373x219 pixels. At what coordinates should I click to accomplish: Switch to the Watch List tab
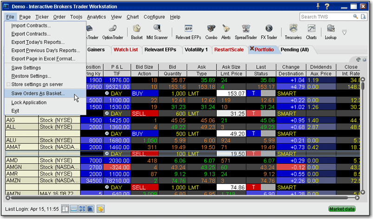point(125,50)
